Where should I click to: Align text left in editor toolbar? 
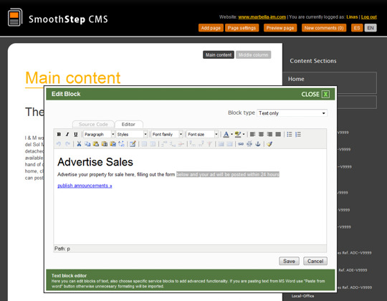[x=252, y=134]
